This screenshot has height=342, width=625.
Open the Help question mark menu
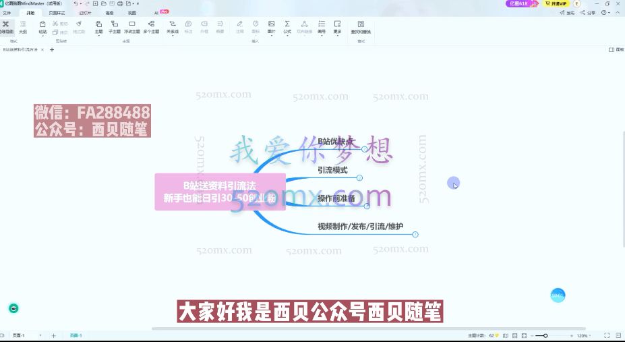point(605,13)
